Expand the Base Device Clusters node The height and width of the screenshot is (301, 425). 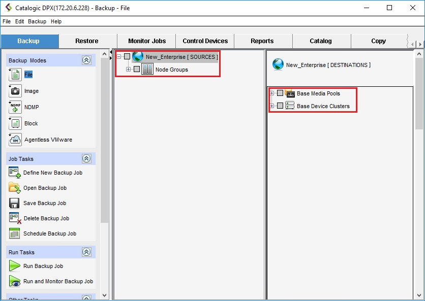point(272,106)
